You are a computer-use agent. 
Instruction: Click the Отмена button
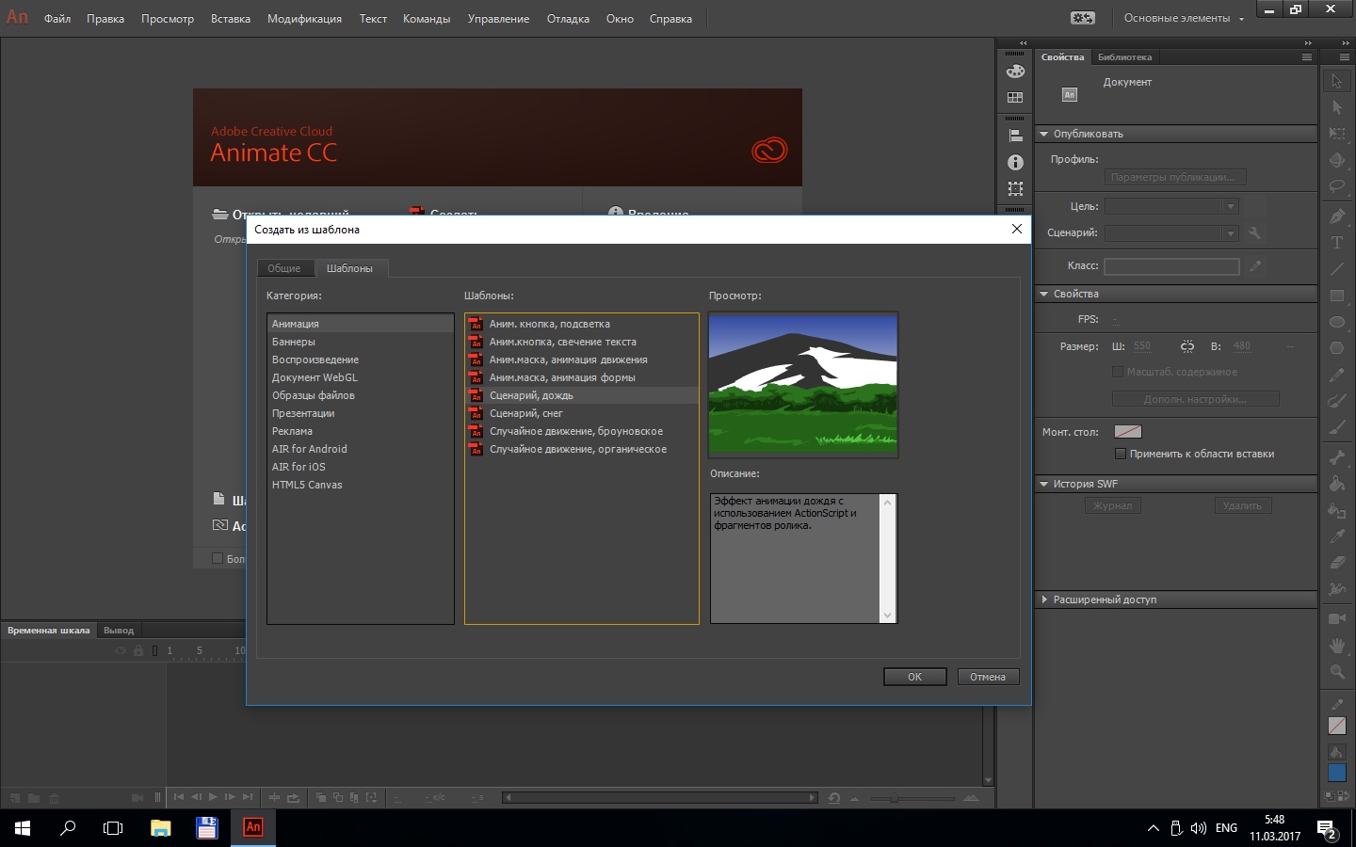coord(988,677)
